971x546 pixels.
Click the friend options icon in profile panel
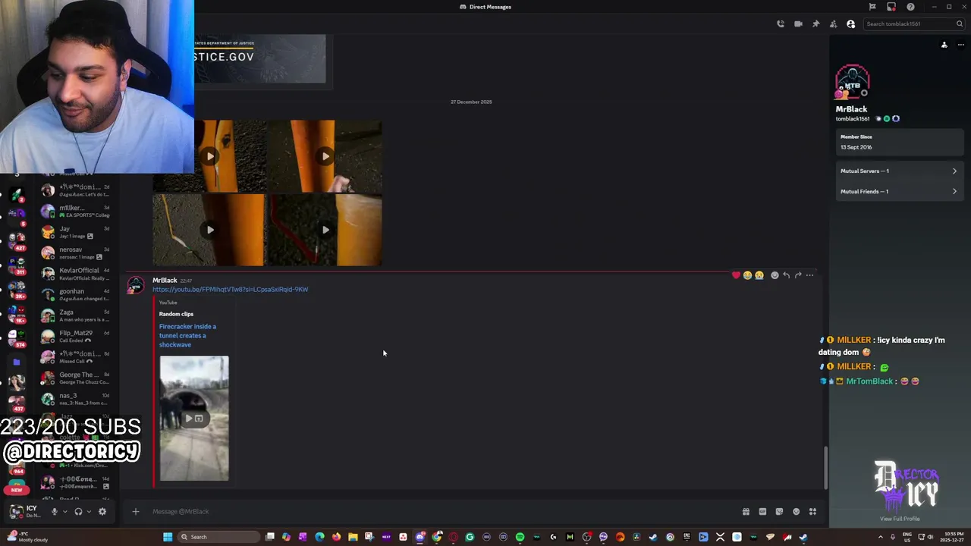point(944,45)
